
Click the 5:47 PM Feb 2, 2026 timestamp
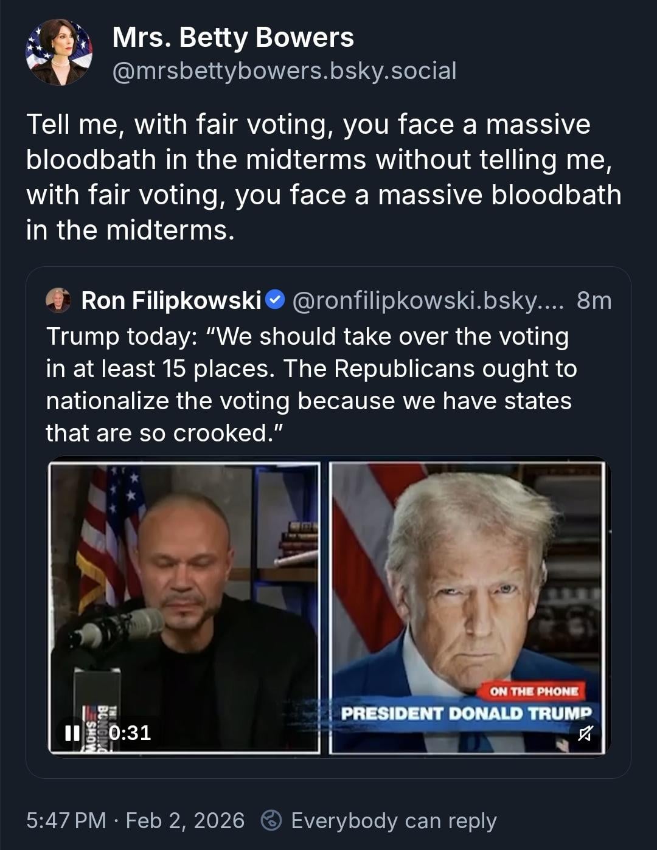tap(135, 821)
